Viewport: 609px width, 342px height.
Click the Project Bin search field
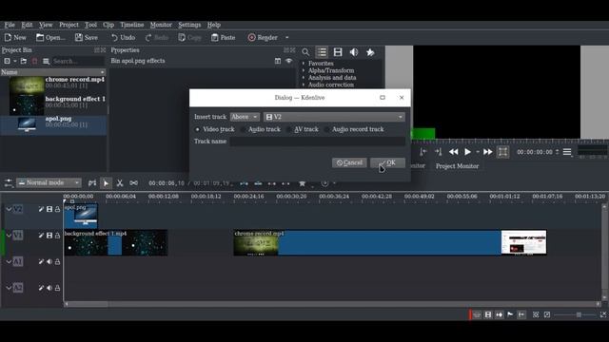point(78,61)
